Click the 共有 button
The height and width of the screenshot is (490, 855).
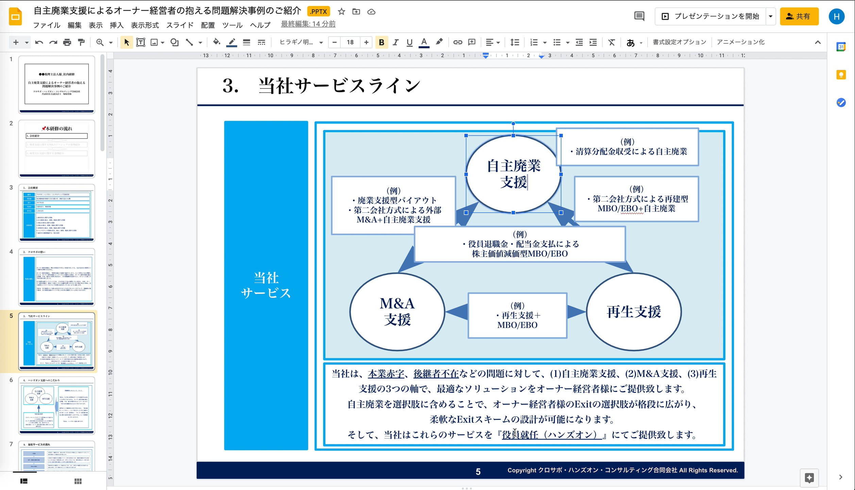pos(799,16)
